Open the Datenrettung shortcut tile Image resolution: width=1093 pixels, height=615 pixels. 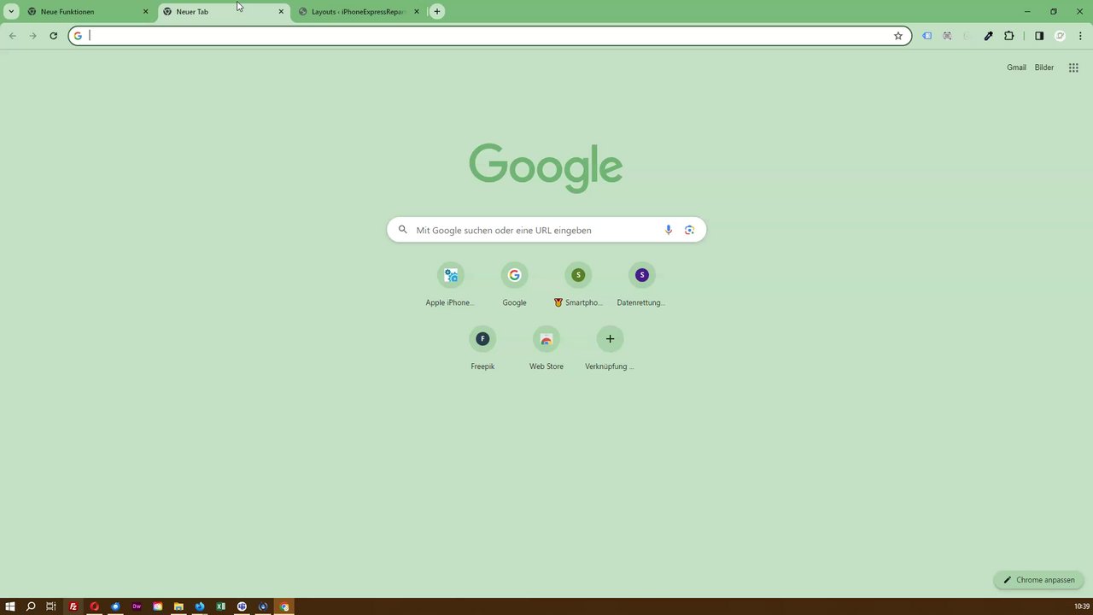pyautogui.click(x=641, y=285)
